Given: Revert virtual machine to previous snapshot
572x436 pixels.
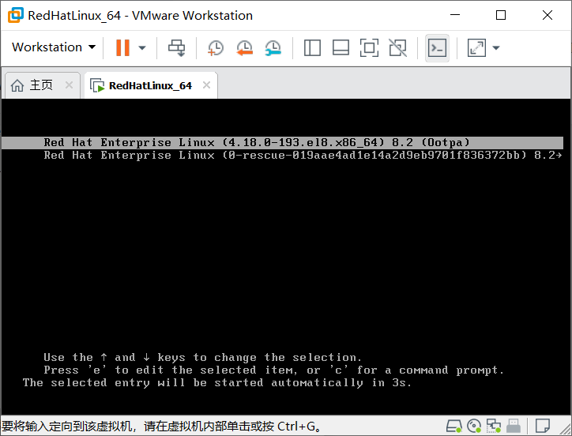Looking at the screenshot, I should click(x=244, y=48).
